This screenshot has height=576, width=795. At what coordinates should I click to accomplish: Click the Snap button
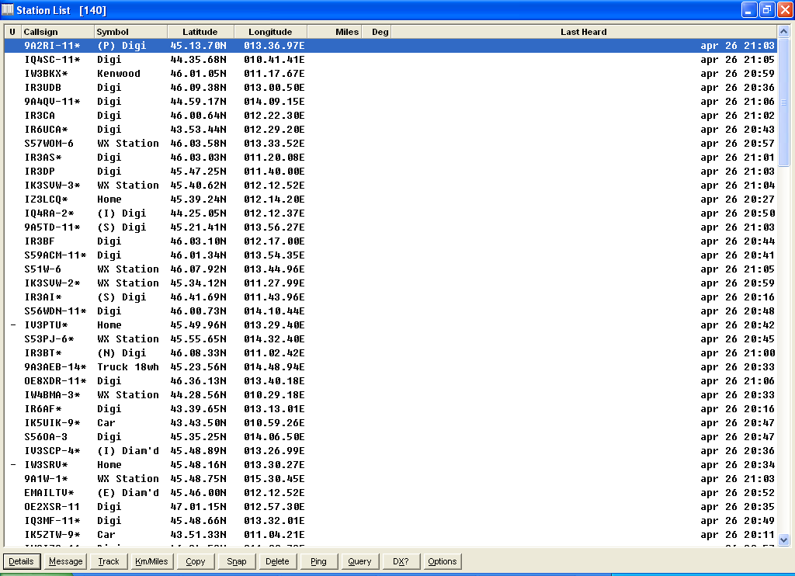(x=236, y=561)
